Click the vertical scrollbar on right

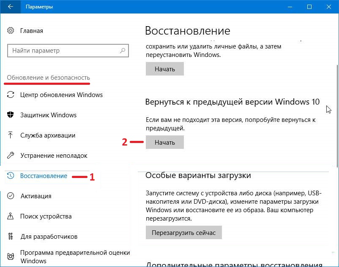[x=337, y=116]
